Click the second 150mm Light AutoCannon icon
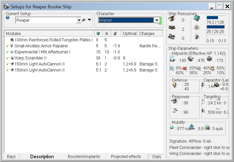234x162 pixels. click(12, 70)
